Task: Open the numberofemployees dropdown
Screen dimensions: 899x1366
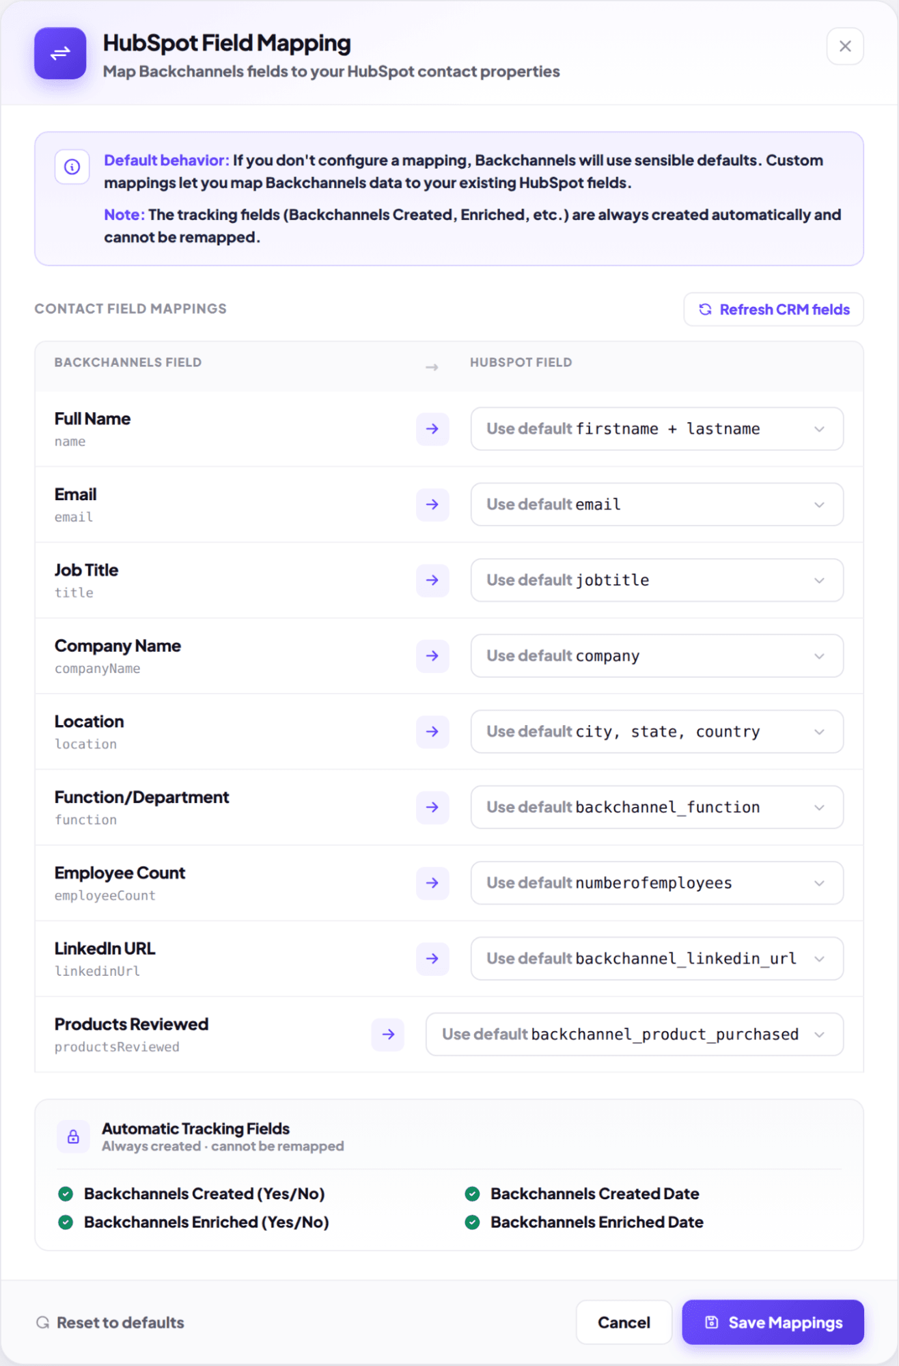Action: point(656,884)
